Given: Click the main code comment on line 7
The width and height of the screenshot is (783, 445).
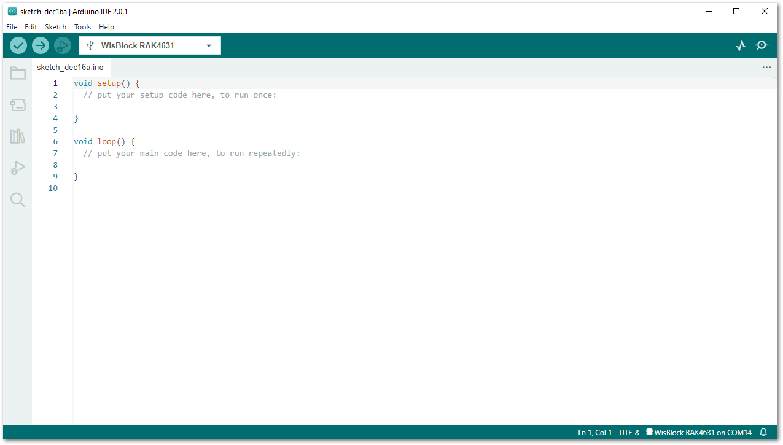Looking at the screenshot, I should coord(192,153).
